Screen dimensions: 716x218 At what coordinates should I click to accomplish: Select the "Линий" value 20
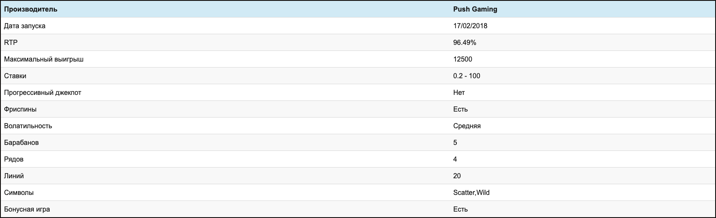tap(457, 176)
